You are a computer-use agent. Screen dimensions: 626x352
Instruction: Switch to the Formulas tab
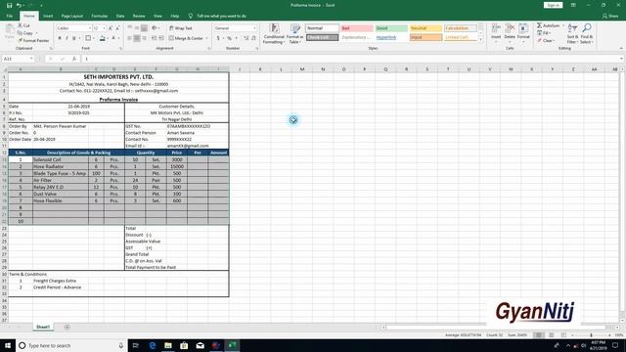[x=100, y=16]
